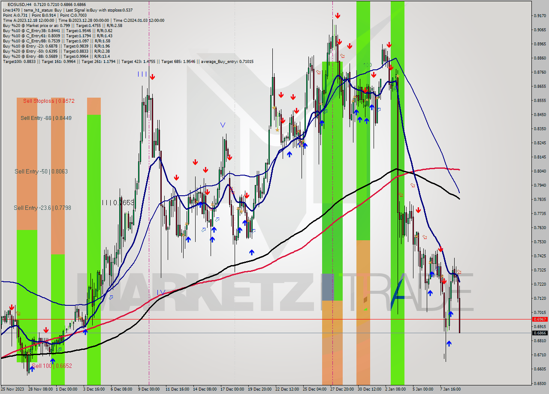Click the 0.8555 price axis value
The image size is (549, 394).
tap(540, 101)
